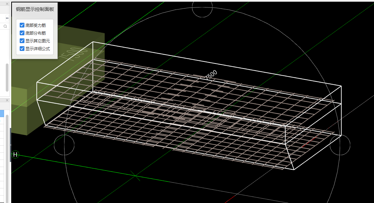The height and width of the screenshot is (203, 374).
Task: Click the search magnifier icon in left panel
Action: 5,26
